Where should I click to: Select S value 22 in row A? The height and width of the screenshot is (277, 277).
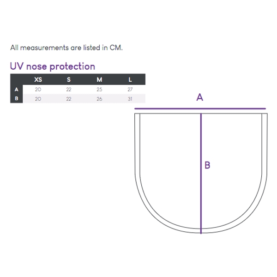coord(69,90)
